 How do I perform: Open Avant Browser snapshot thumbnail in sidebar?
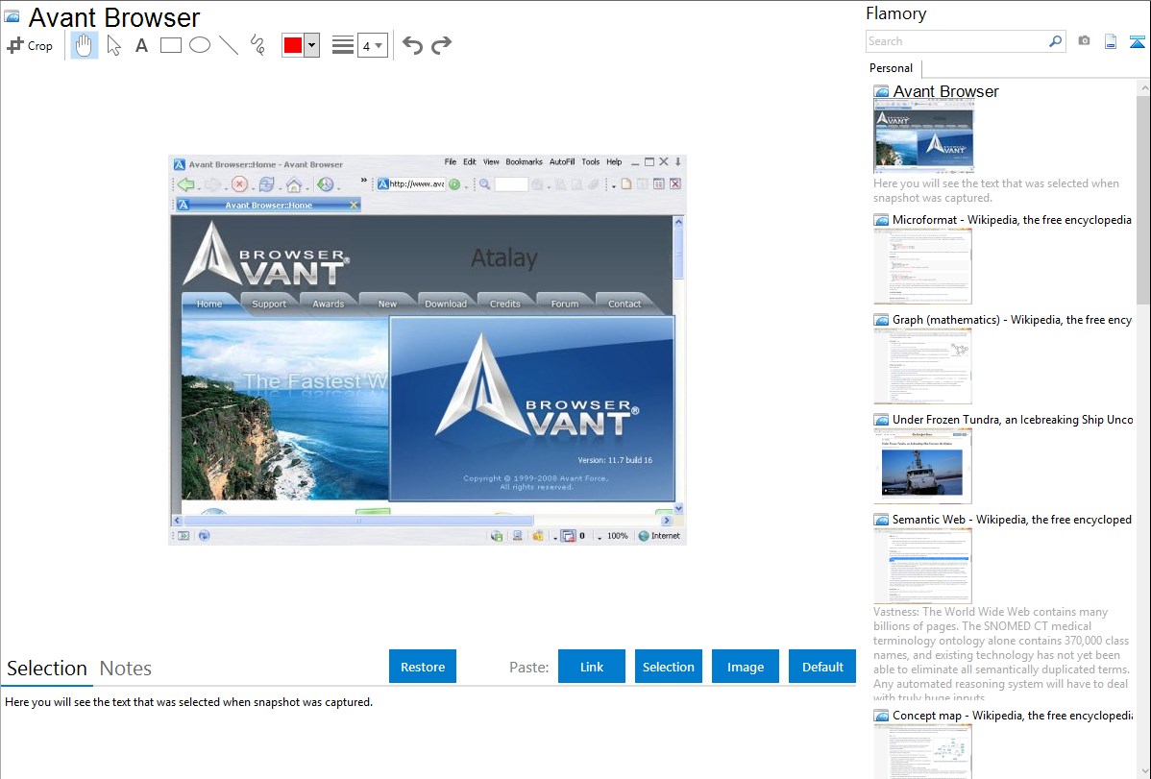[x=923, y=137]
